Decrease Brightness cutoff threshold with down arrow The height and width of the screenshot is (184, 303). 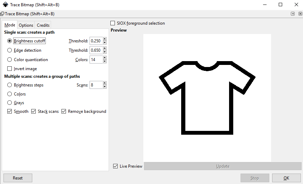click(x=105, y=43)
